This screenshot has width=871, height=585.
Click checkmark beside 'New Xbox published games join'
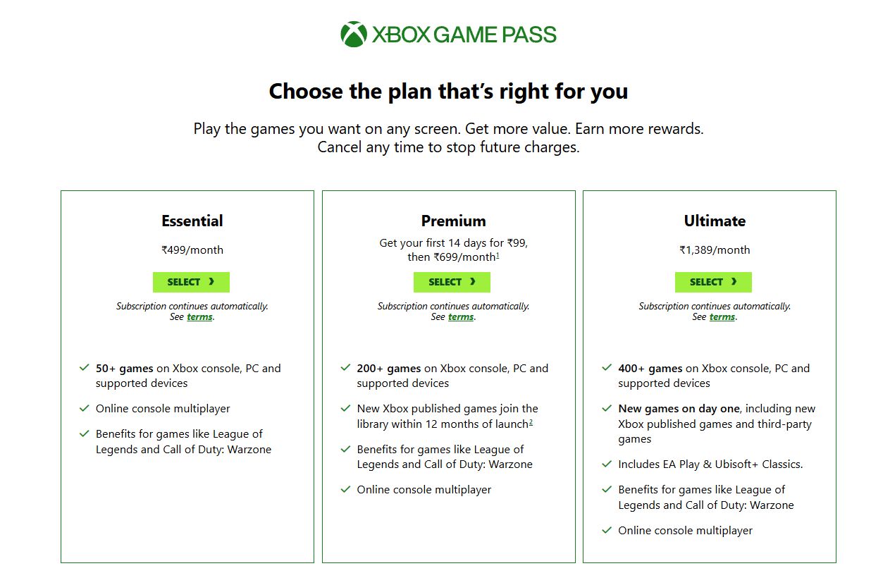(x=345, y=408)
